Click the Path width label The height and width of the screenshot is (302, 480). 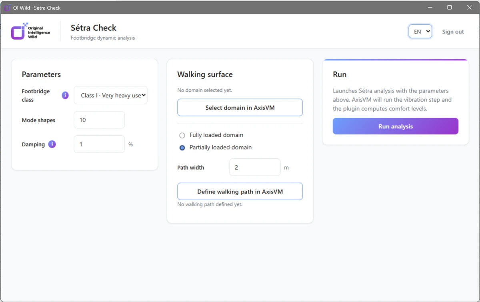[x=191, y=168]
